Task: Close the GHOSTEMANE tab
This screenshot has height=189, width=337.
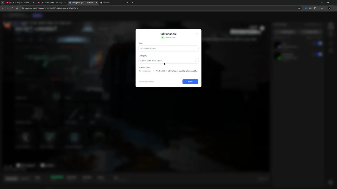Action: [65, 3]
